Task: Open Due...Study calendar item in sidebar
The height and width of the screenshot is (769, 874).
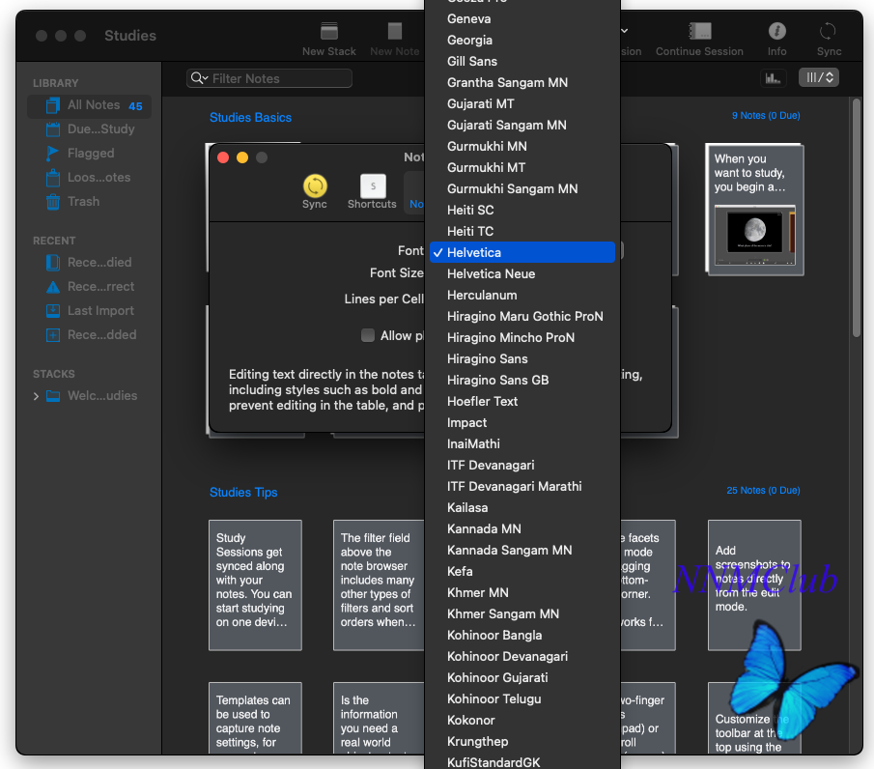Action: click(x=89, y=129)
